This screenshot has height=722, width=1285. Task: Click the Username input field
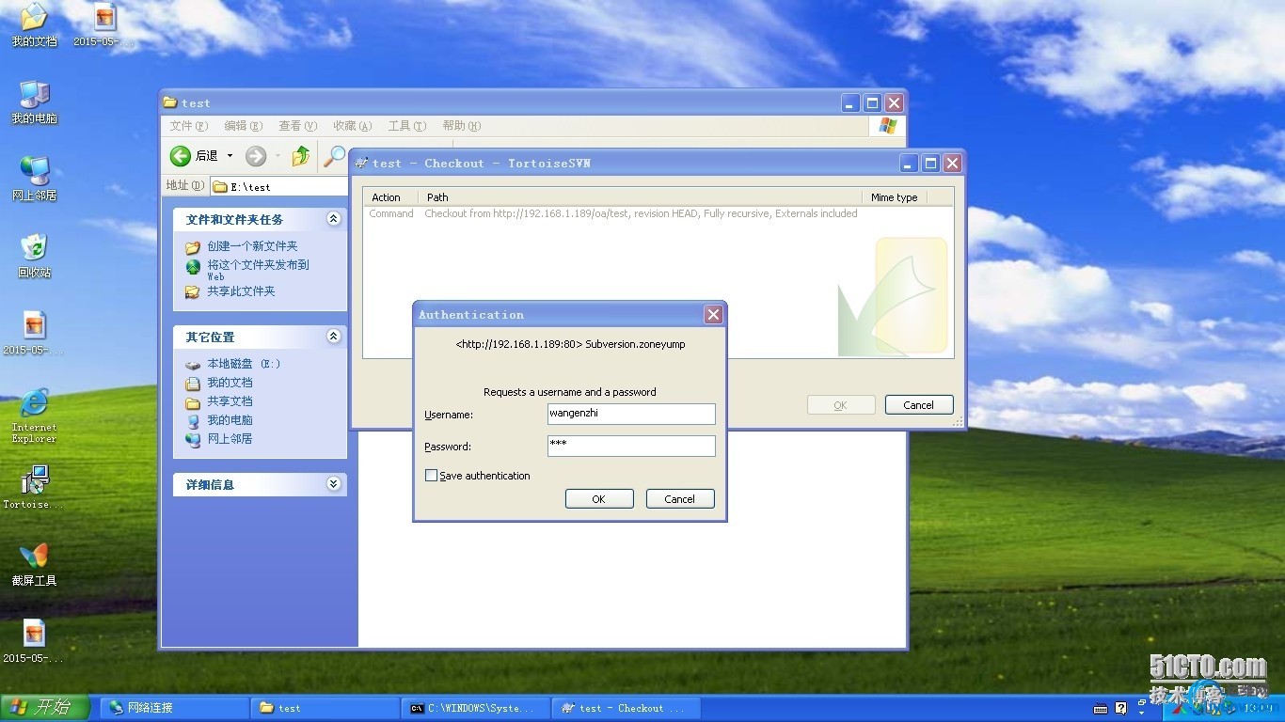pyautogui.click(x=631, y=414)
